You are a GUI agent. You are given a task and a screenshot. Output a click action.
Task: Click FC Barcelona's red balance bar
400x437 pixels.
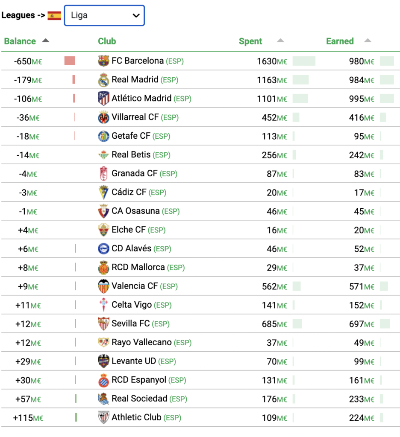[x=70, y=61]
